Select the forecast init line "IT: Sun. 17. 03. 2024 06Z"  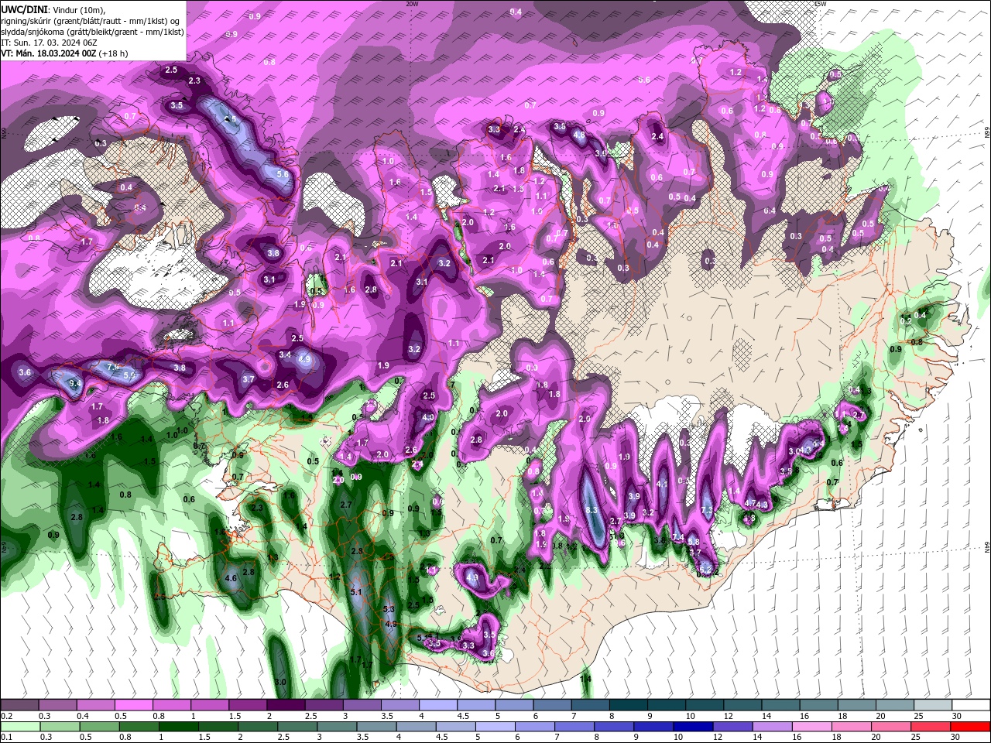tap(49, 43)
